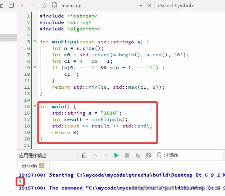Viewport: 225px width, 196px height.
Task: Collapse the if block on line 9
Action: (35, 67)
